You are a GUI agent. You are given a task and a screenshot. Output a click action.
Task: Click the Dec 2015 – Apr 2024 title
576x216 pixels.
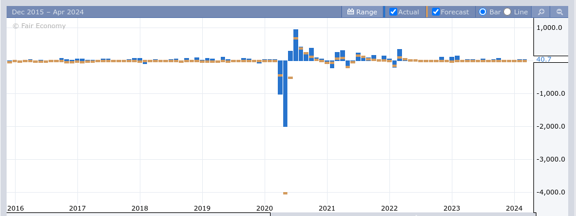[x=48, y=12]
